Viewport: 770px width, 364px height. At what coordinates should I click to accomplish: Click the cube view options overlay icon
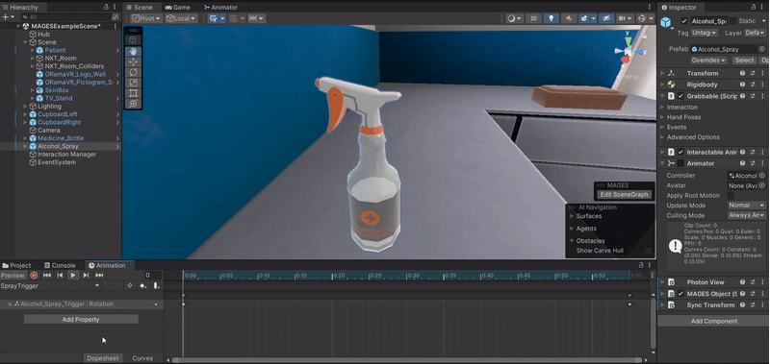(133, 39)
